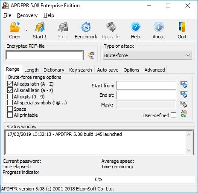Click the Current password label
Screen dimensions: 198x193
[22, 161]
